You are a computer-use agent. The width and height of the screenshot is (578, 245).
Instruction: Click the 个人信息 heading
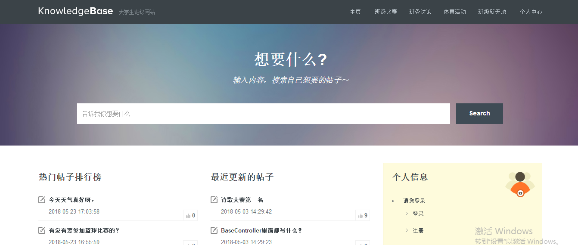point(410,177)
